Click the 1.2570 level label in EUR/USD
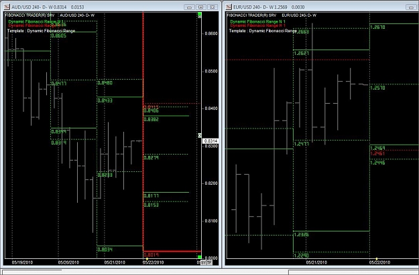The width and height of the screenshot is (419, 275). [x=377, y=88]
